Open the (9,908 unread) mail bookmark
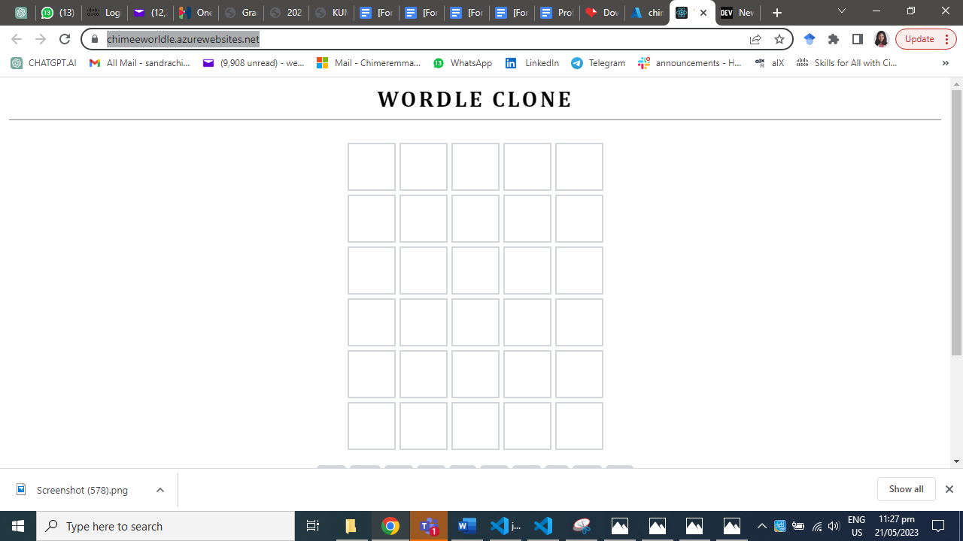963x541 pixels. [x=254, y=63]
